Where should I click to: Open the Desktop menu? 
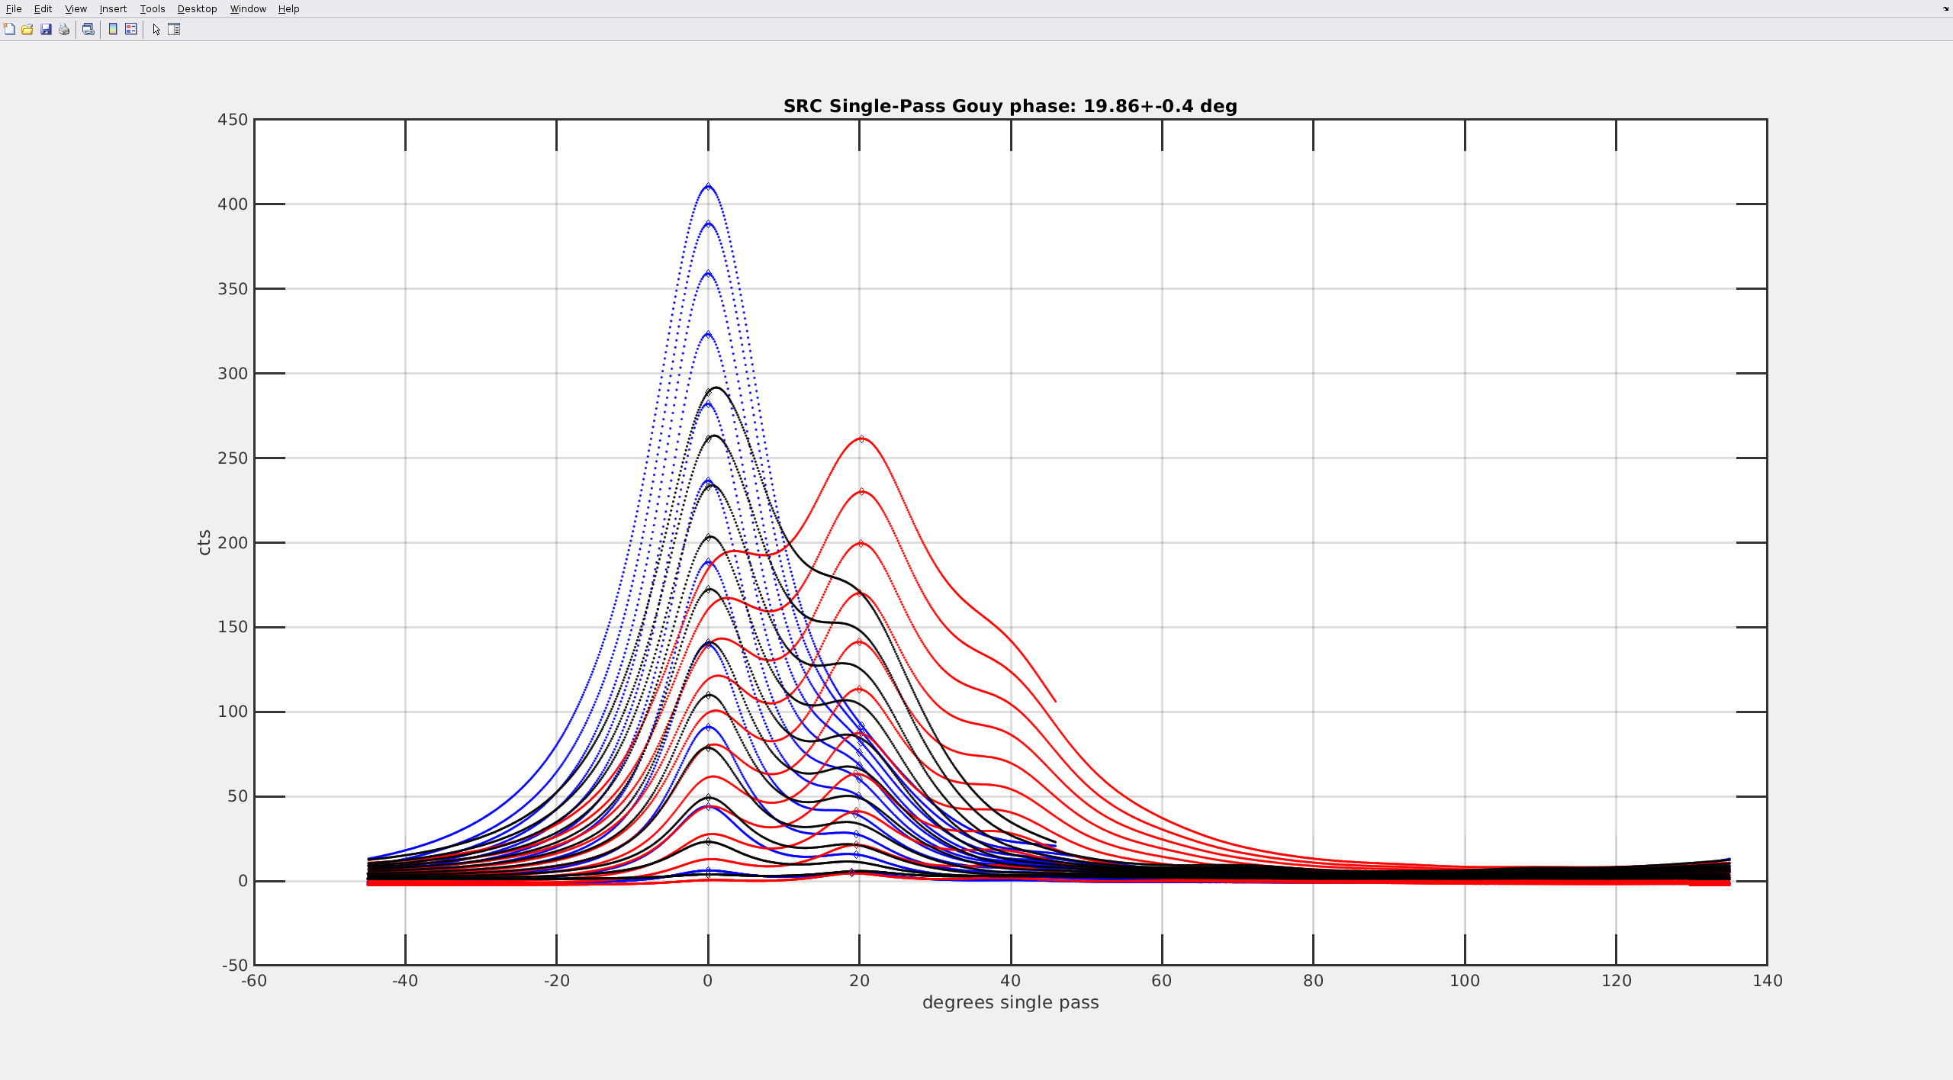click(x=197, y=9)
